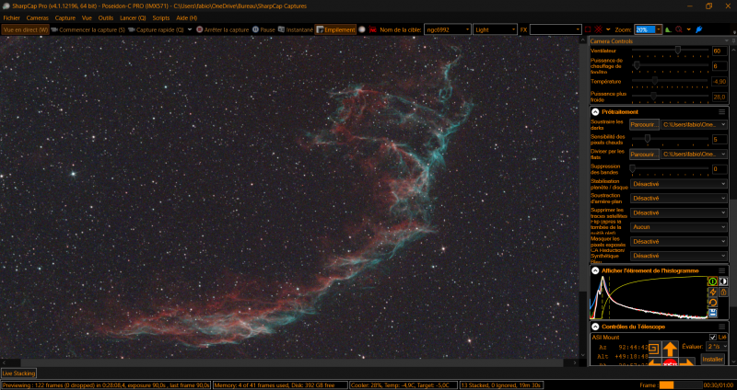
Task: Click the Suppression des bandes value field
Action: (719, 169)
